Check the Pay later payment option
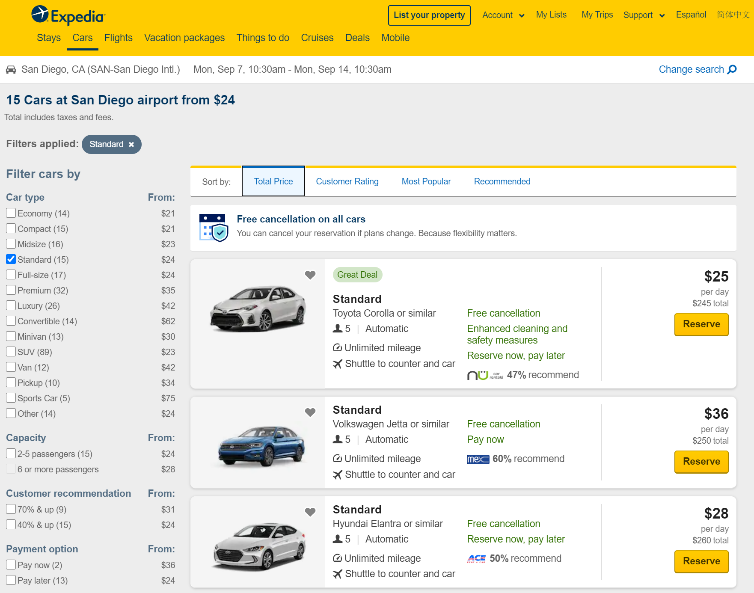This screenshot has width=754, height=593. click(x=11, y=580)
